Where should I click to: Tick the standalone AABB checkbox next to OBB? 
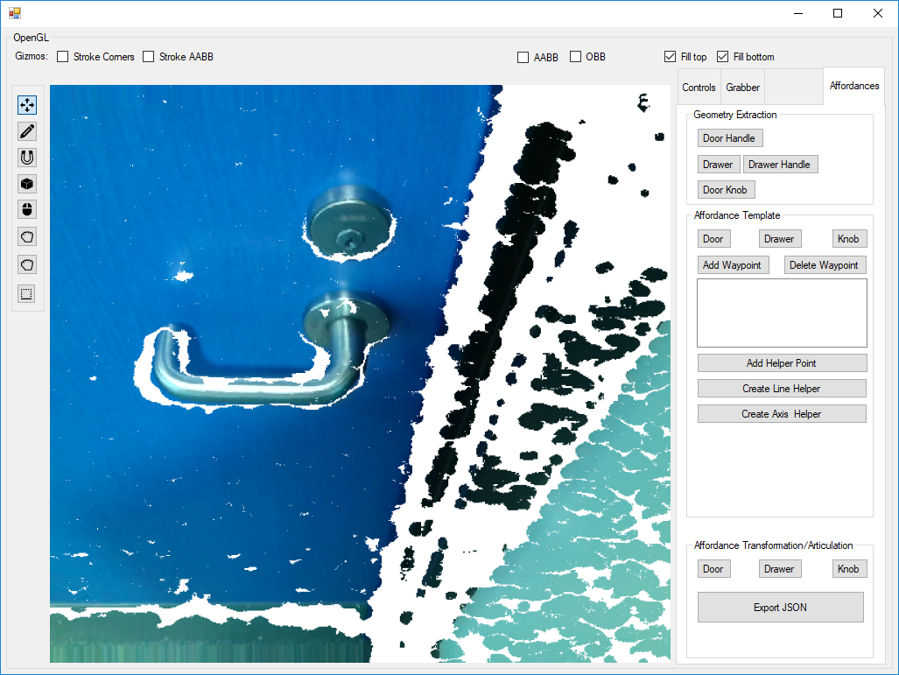click(x=523, y=58)
